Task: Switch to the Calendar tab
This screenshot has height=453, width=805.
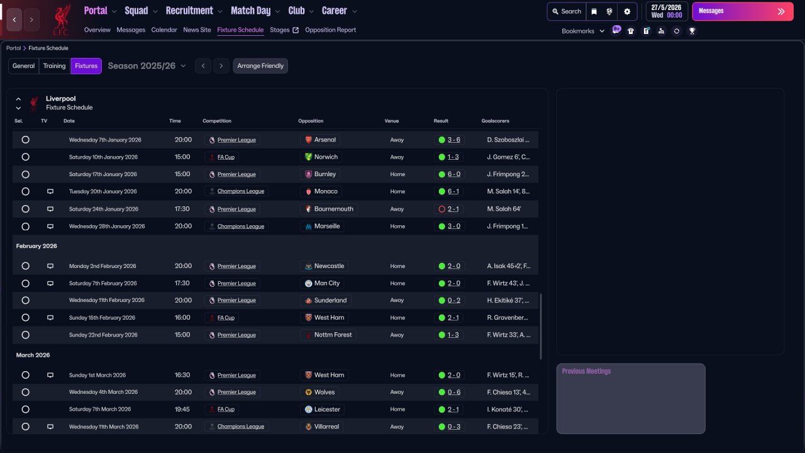Action: pyautogui.click(x=164, y=30)
